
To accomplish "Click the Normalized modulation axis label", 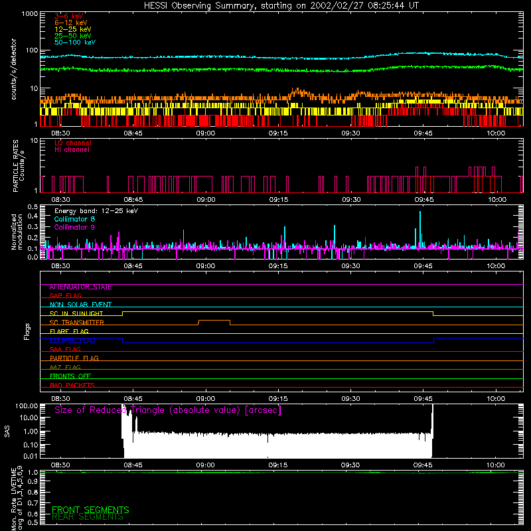I will click(17, 232).
